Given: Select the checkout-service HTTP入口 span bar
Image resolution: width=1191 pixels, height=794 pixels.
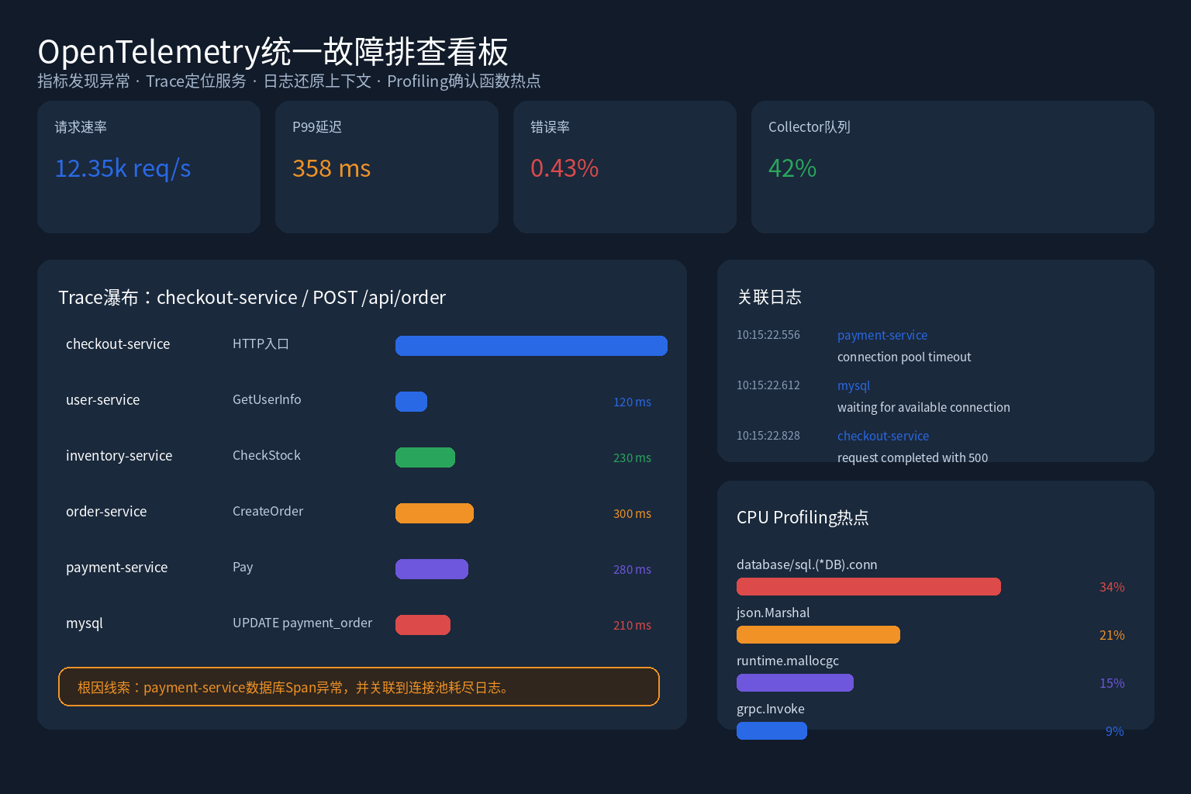Looking at the screenshot, I should point(531,346).
